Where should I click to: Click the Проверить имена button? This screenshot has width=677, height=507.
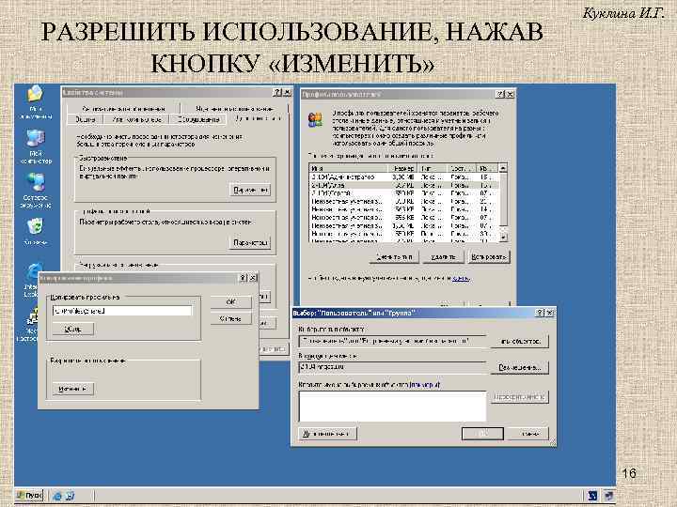pyautogui.click(x=520, y=397)
